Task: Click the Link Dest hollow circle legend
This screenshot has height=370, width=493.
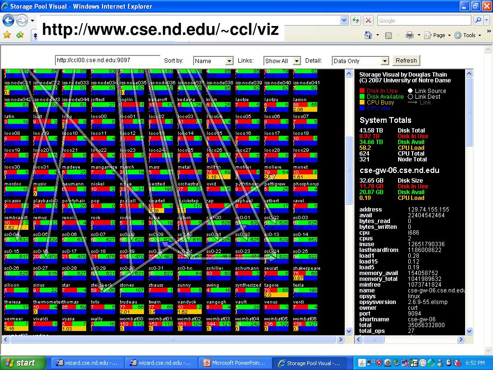Action: [x=410, y=96]
